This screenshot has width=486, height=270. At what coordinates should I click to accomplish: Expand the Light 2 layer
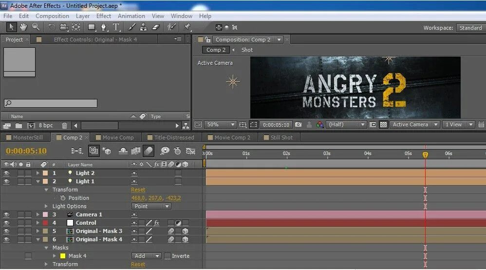click(38, 173)
